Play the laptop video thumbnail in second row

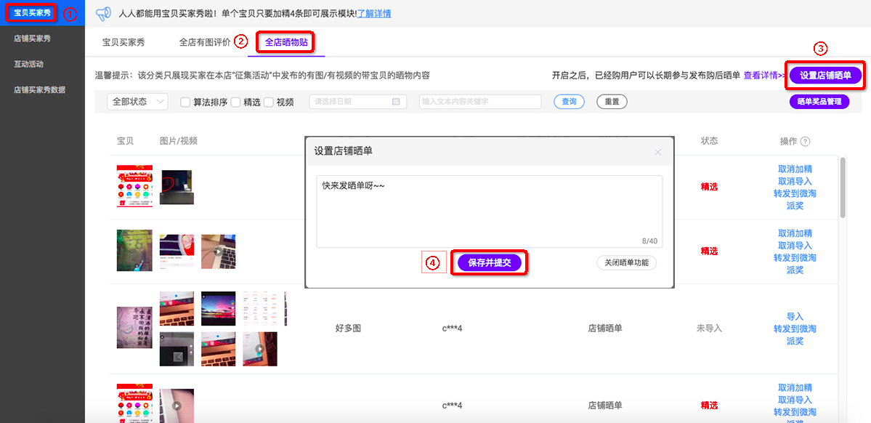click(x=218, y=251)
